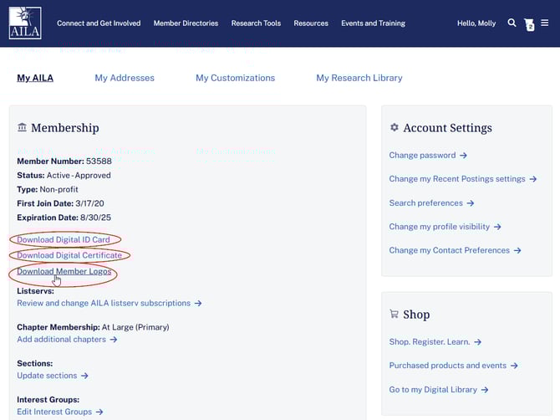Viewport: 560px width, 420px height.
Task: Open the search magnifier icon
Action: (512, 23)
